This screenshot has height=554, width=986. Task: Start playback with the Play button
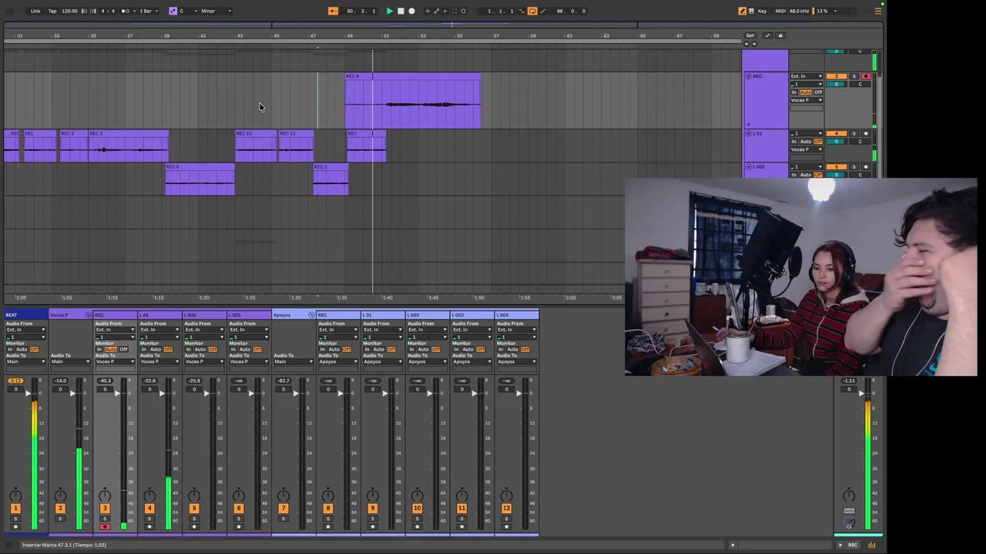click(x=389, y=11)
